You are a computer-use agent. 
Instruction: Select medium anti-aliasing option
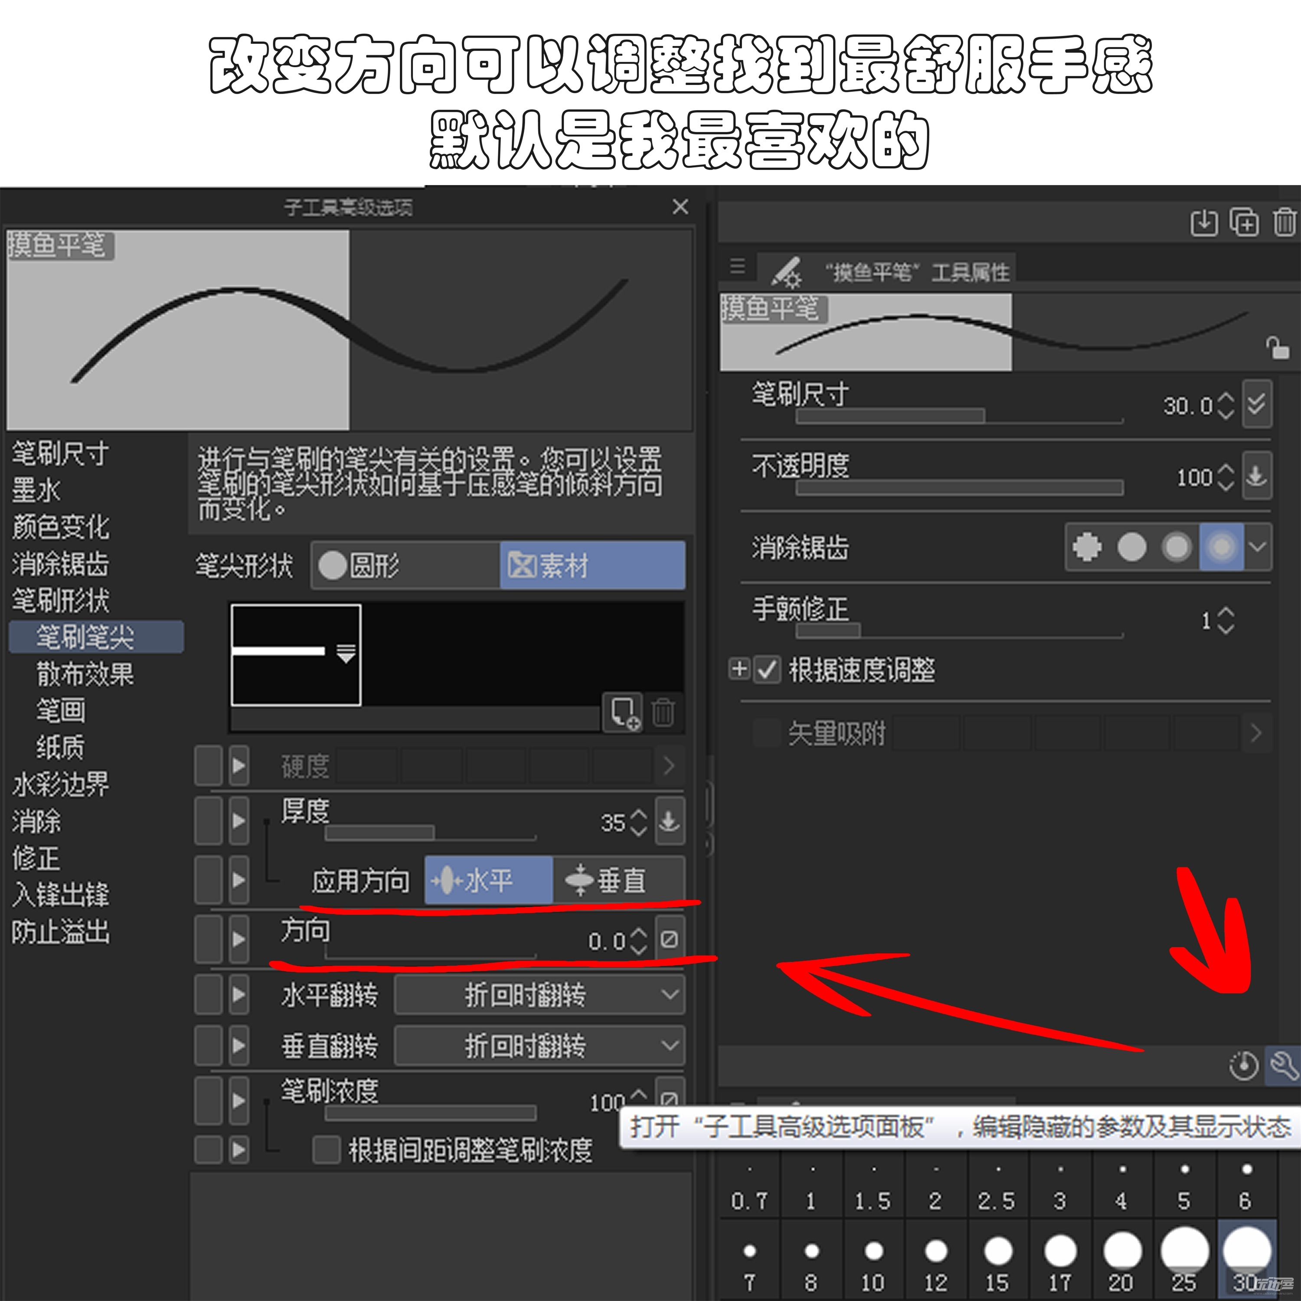point(1177,547)
